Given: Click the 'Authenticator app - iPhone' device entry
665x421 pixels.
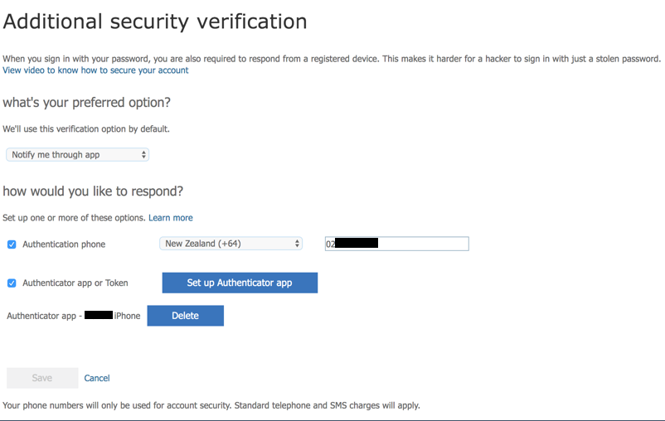Looking at the screenshot, I should point(73,316).
